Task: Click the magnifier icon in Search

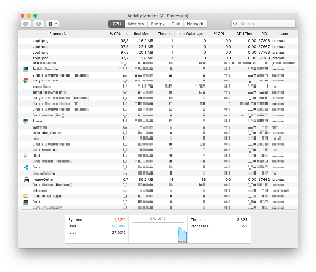Action: [x=235, y=24]
